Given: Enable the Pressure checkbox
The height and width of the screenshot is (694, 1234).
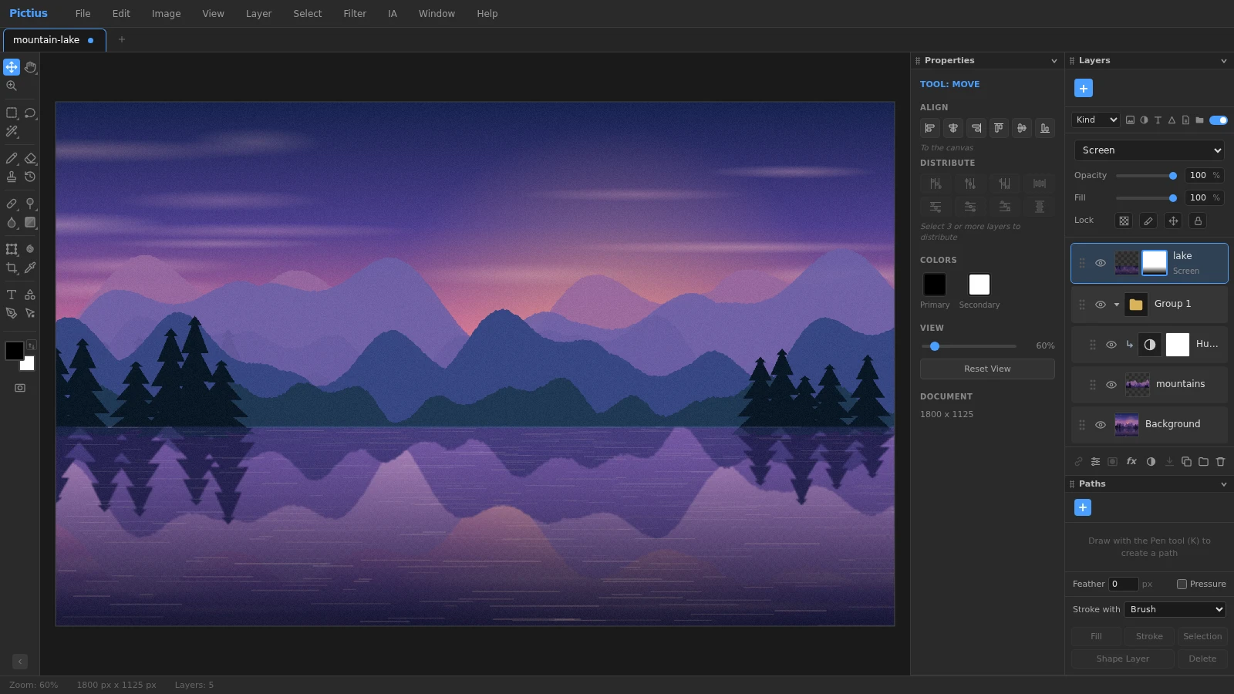Looking at the screenshot, I should click(1182, 584).
